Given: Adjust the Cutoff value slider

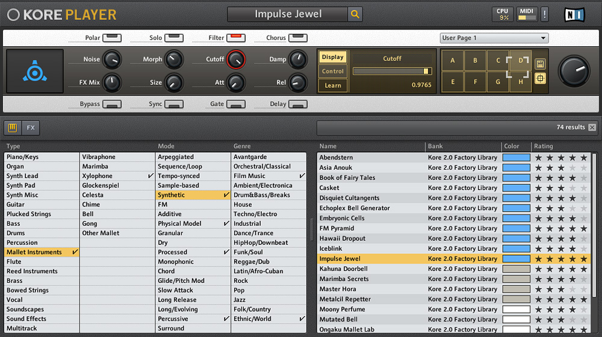Looking at the screenshot, I should 392,71.
